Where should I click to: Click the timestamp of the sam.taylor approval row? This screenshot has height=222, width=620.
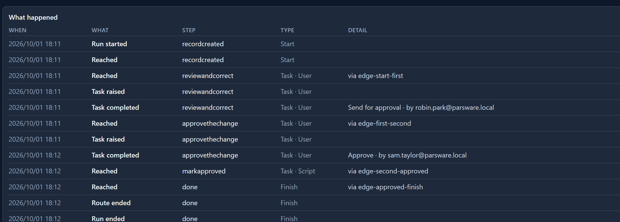pyautogui.click(x=35, y=155)
